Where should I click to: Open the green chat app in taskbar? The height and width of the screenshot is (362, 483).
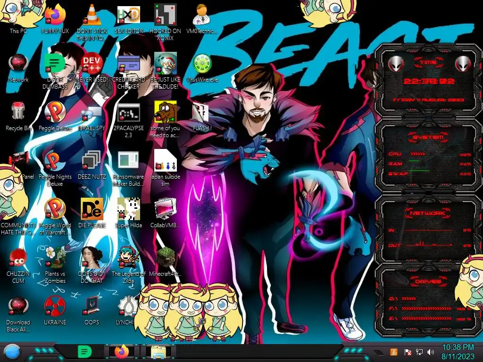coord(85,352)
